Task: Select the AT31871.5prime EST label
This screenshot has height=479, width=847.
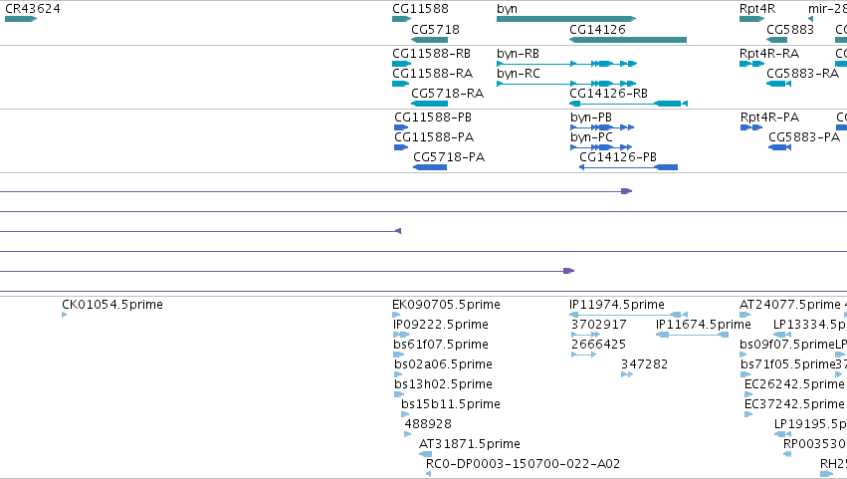Action: point(470,444)
